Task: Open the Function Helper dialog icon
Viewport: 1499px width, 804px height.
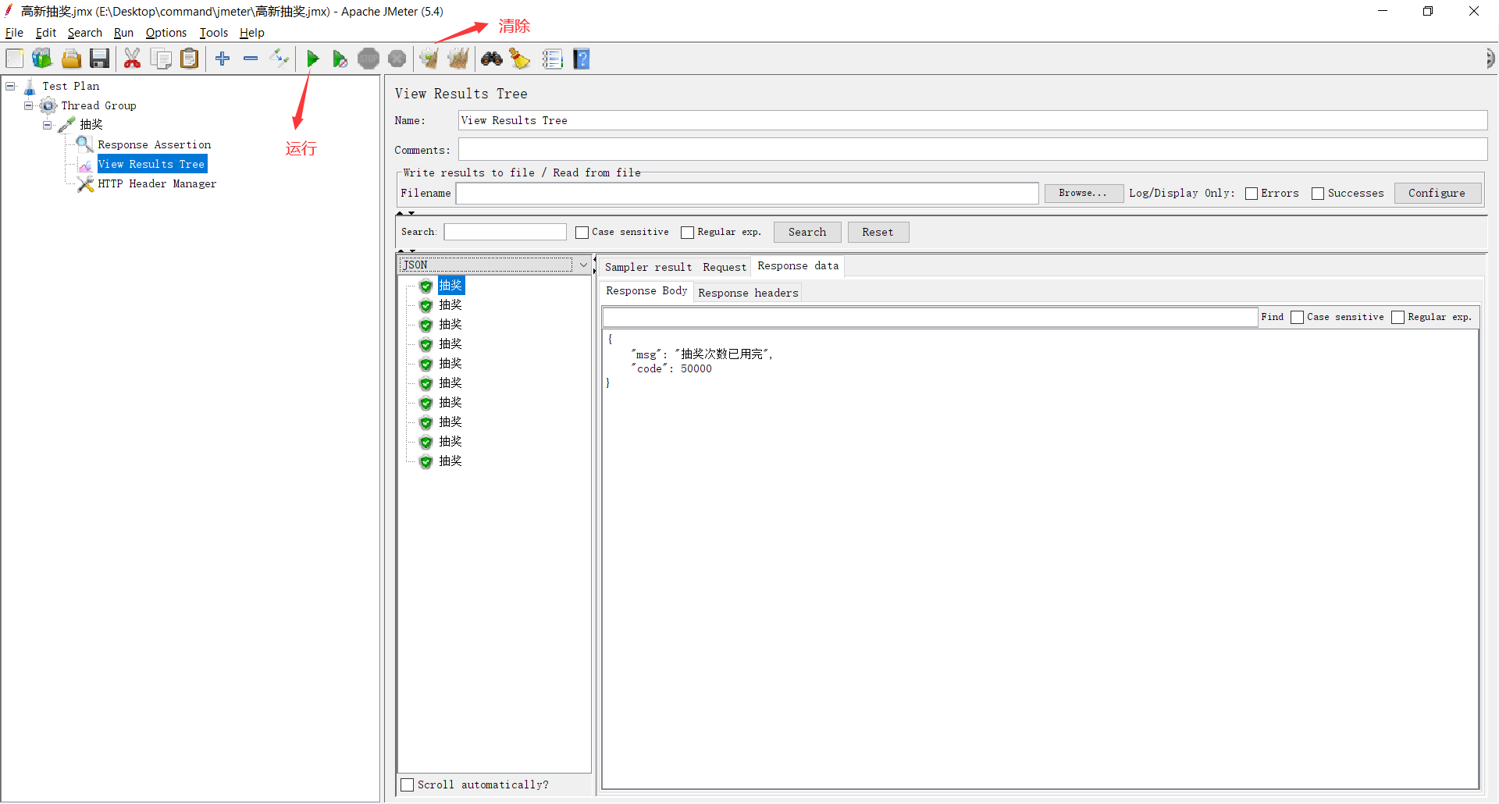Action: click(x=553, y=59)
